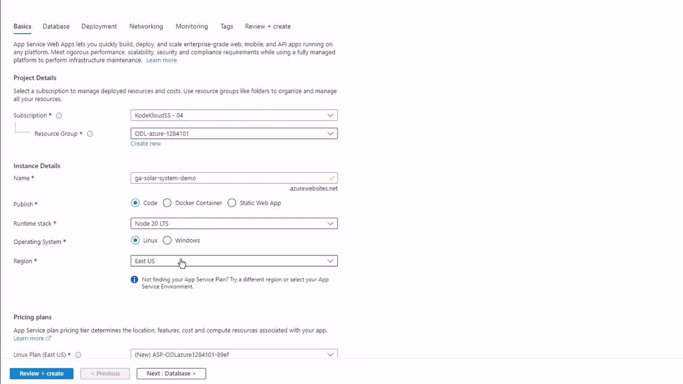Screen dimensions: 683x384
Task: Click the Create new resource group link
Action: click(146, 143)
